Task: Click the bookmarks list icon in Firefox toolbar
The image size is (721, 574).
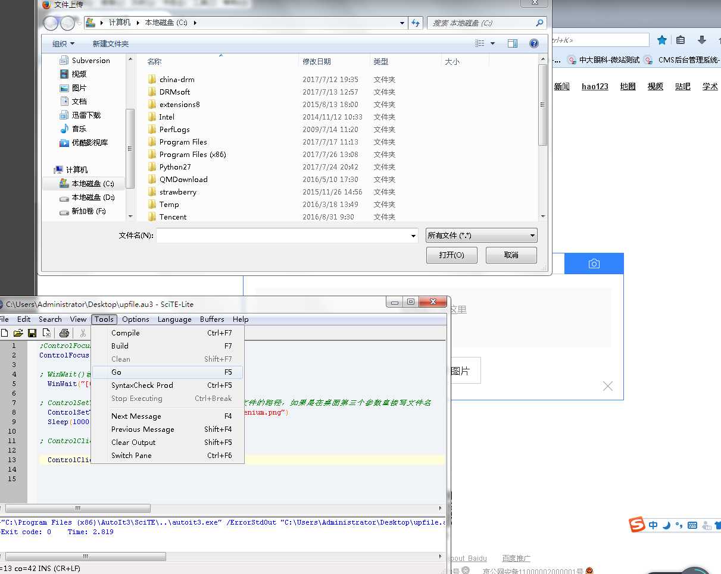Action: click(x=681, y=40)
